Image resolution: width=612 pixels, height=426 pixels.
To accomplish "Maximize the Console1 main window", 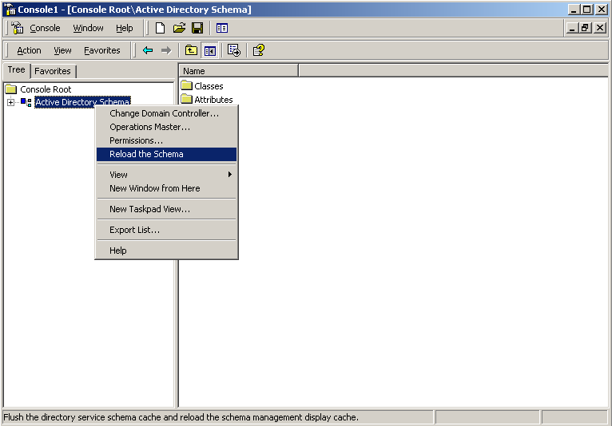I will (586, 10).
